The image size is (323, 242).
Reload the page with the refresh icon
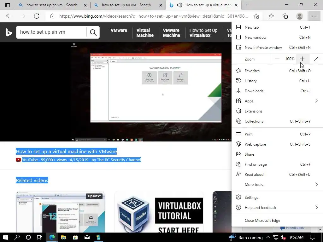[x=37, y=16]
